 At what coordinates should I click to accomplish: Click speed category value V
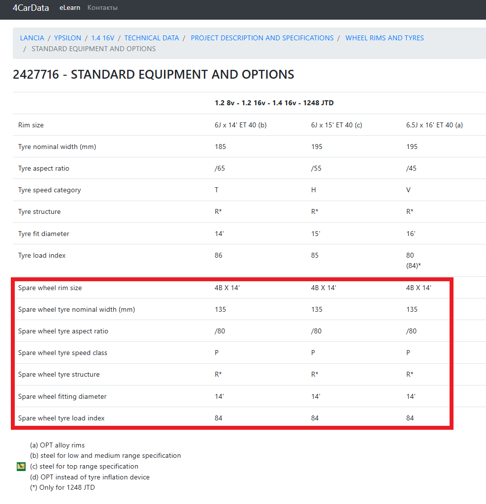tap(408, 190)
